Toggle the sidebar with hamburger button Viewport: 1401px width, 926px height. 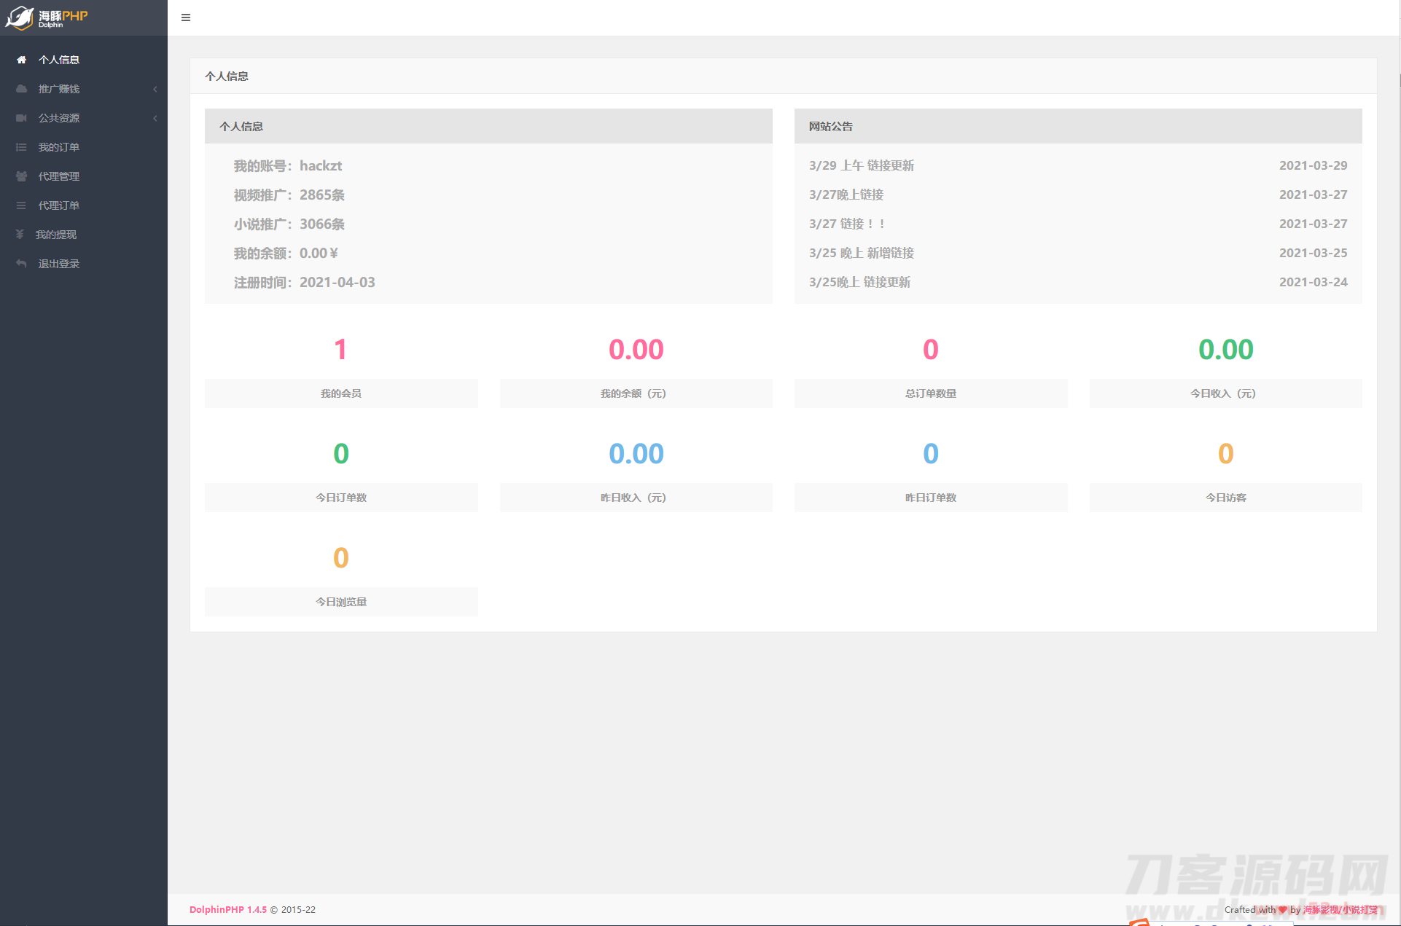(186, 17)
